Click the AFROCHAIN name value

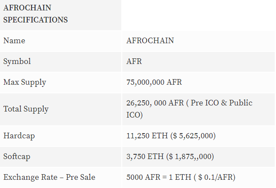point(150,41)
